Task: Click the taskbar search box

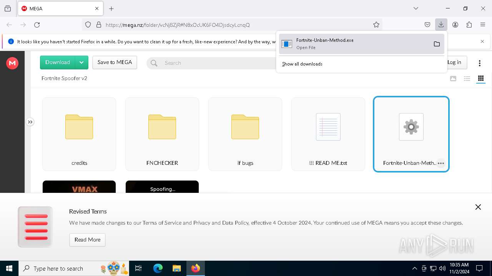Action: click(74, 268)
